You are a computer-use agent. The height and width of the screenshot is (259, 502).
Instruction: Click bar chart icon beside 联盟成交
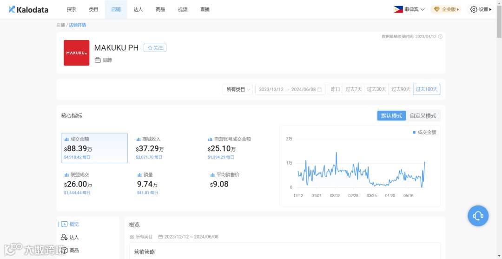coord(66,175)
